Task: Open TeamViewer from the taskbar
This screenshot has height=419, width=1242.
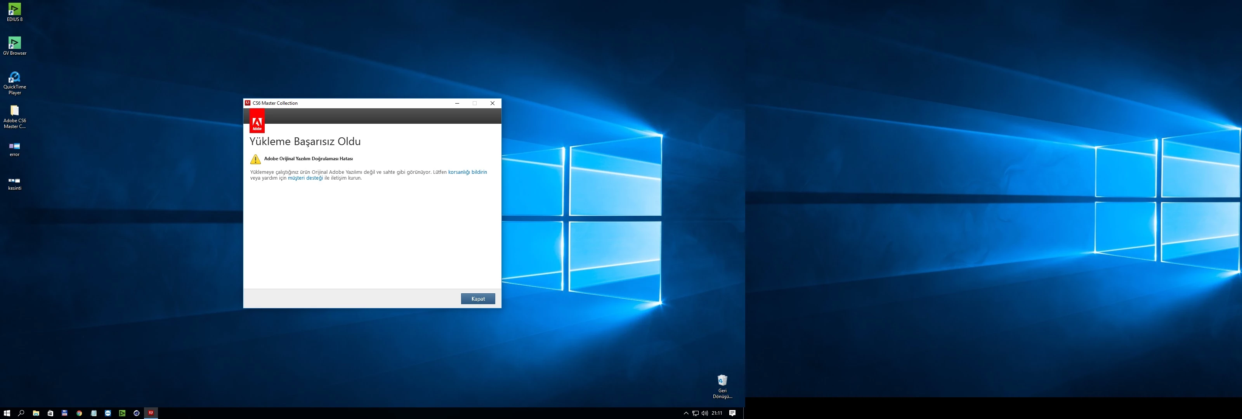Action: tap(108, 413)
